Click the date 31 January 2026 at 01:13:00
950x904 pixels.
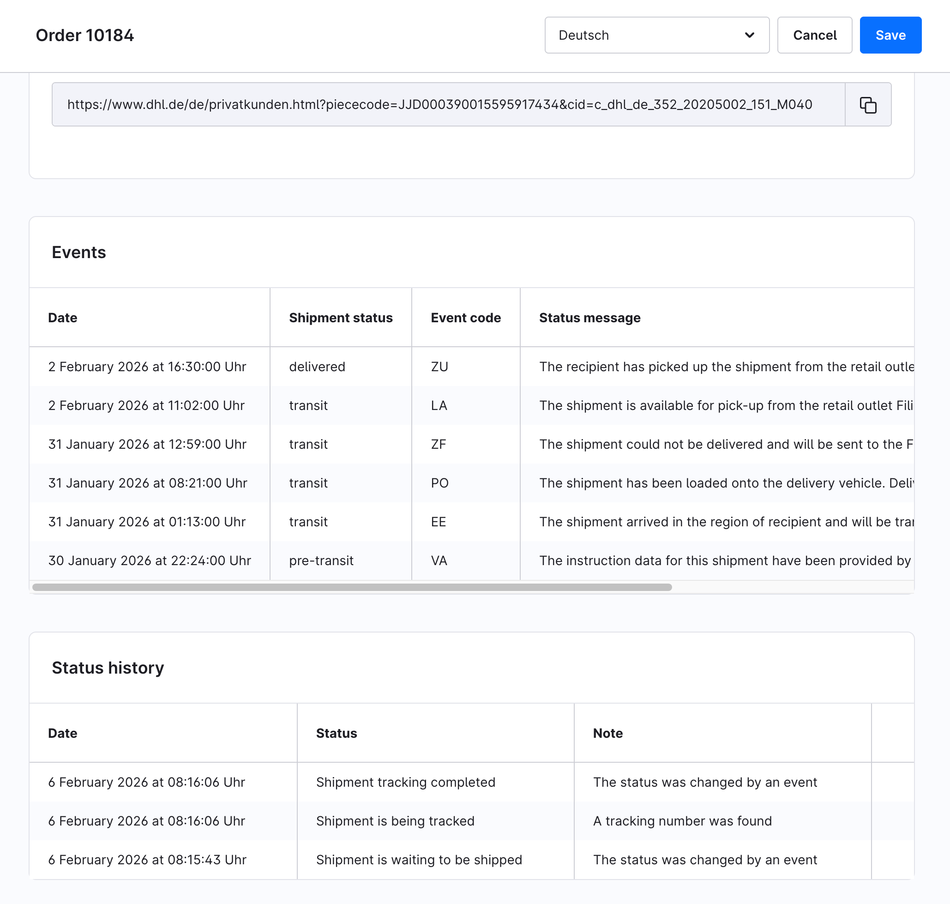147,522
